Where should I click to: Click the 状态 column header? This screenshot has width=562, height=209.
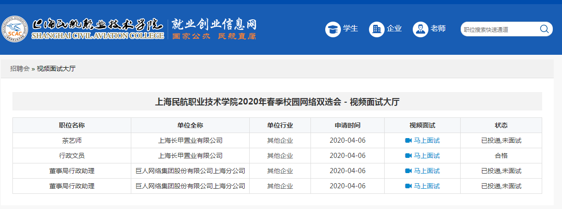[x=501, y=125]
